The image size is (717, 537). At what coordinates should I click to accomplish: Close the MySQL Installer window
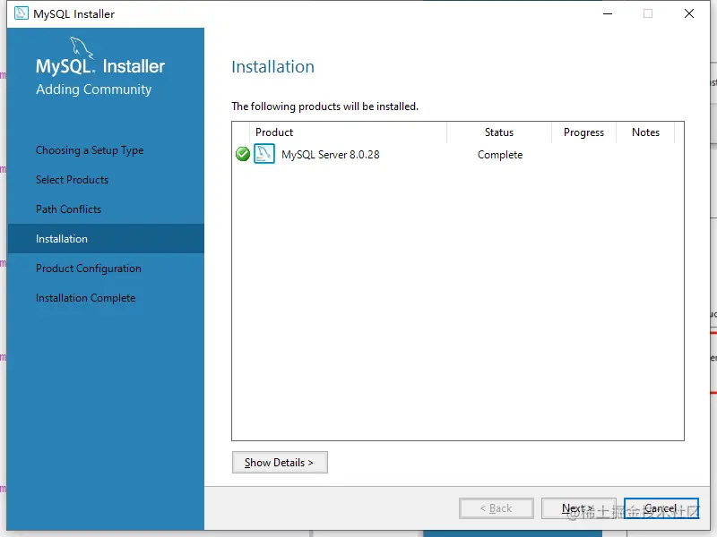point(689,13)
